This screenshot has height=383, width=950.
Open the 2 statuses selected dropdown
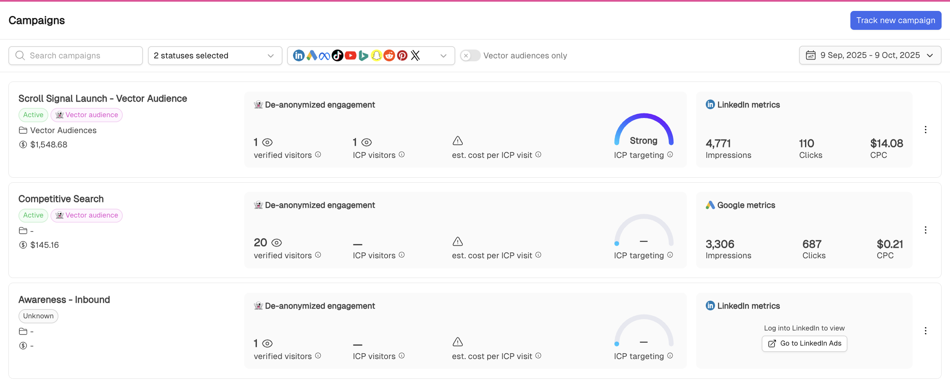point(215,55)
